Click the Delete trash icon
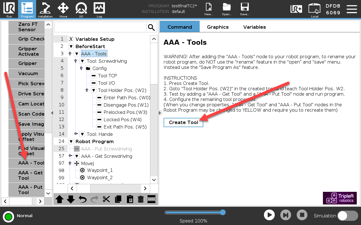The width and height of the screenshot is (361, 225). [141, 199]
